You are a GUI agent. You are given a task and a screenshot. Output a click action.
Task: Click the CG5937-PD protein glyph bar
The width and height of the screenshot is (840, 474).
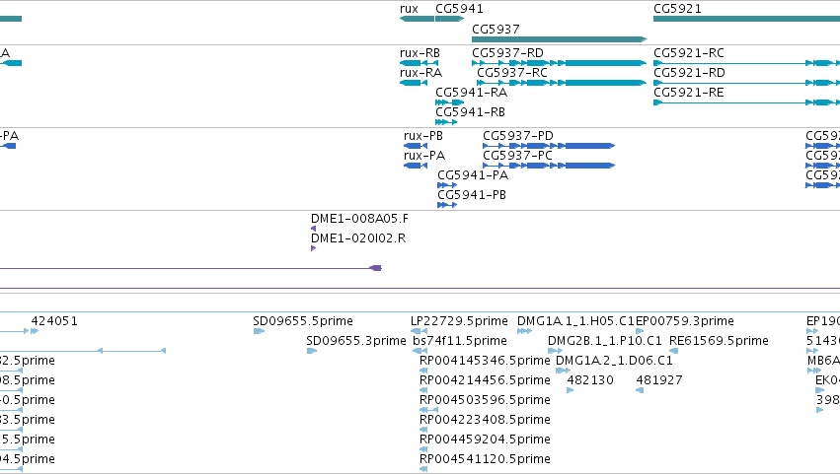coord(549,146)
